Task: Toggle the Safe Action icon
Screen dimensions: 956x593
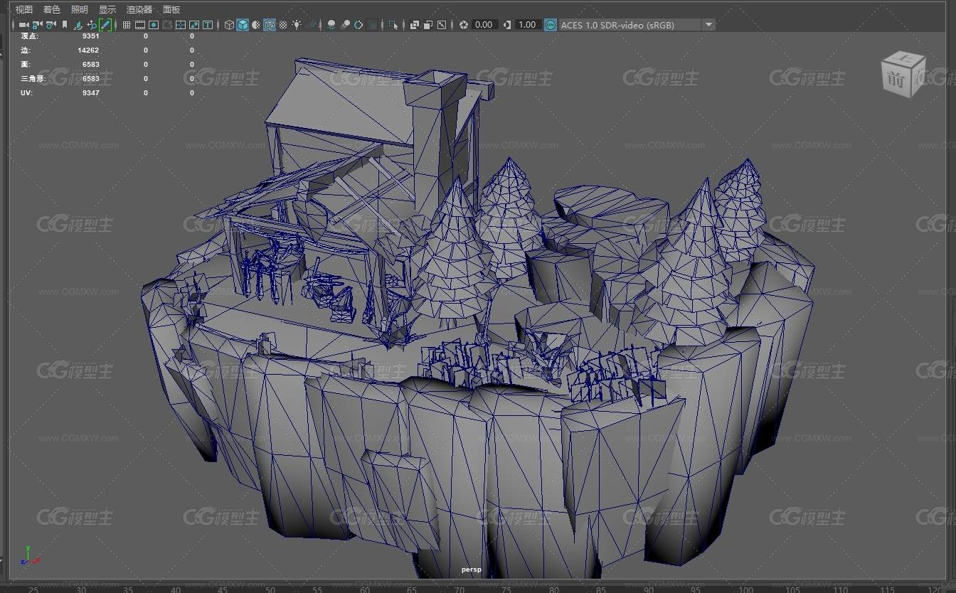Action: (194, 25)
